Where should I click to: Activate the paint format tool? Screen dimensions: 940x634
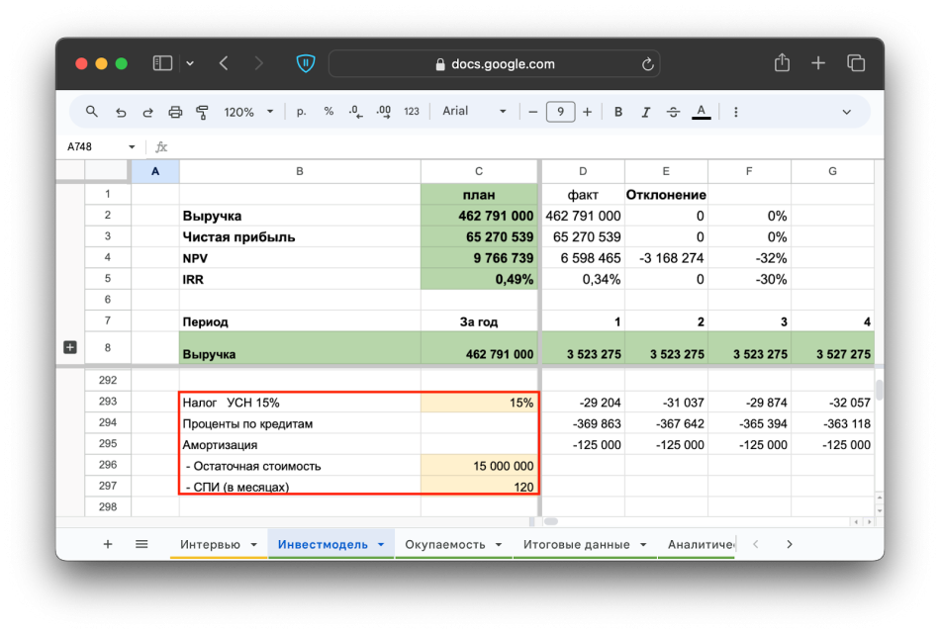203,112
